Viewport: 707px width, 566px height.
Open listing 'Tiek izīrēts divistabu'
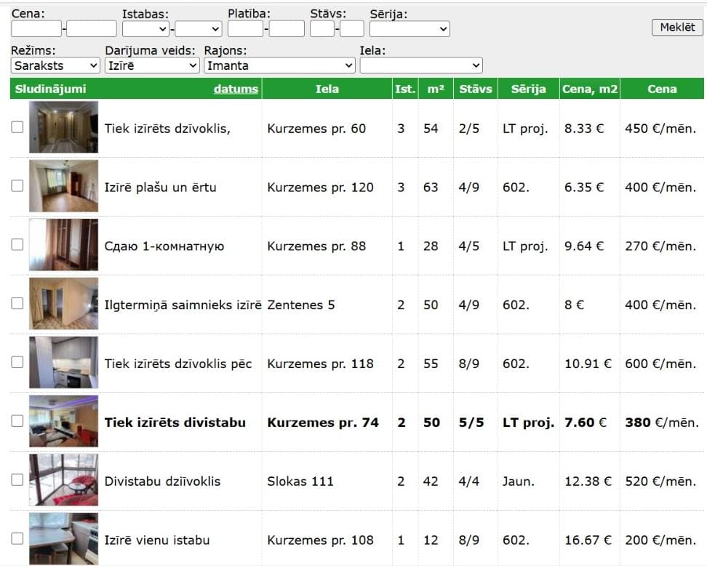tap(175, 423)
